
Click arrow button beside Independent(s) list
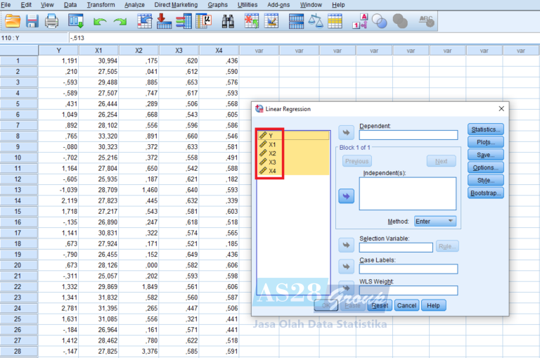[346, 196]
